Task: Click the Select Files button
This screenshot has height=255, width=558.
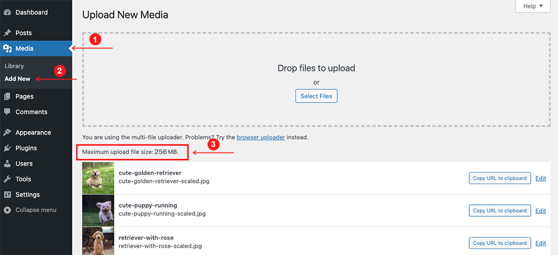Action: tap(317, 96)
